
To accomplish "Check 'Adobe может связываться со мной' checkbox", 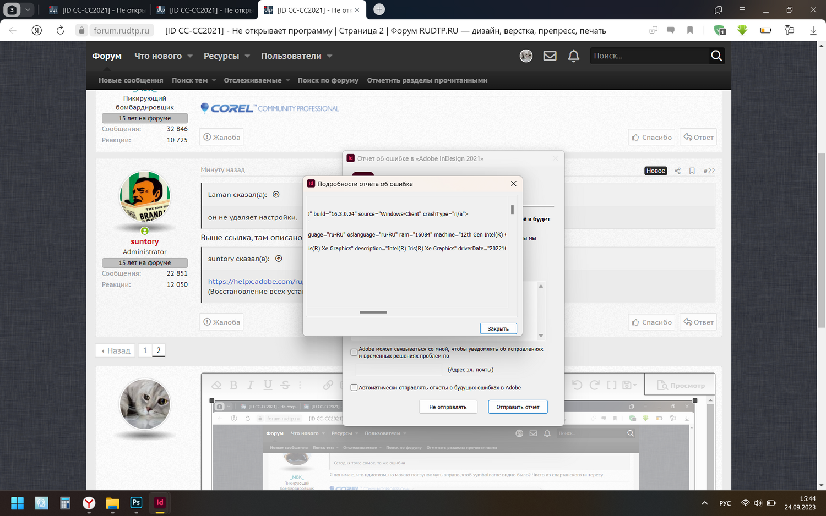I will (x=354, y=352).
